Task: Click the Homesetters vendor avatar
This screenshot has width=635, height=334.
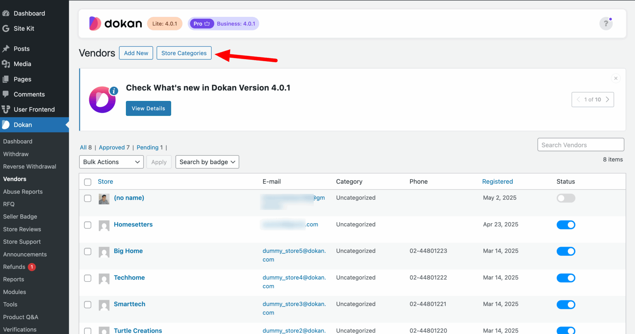Action: (x=104, y=226)
